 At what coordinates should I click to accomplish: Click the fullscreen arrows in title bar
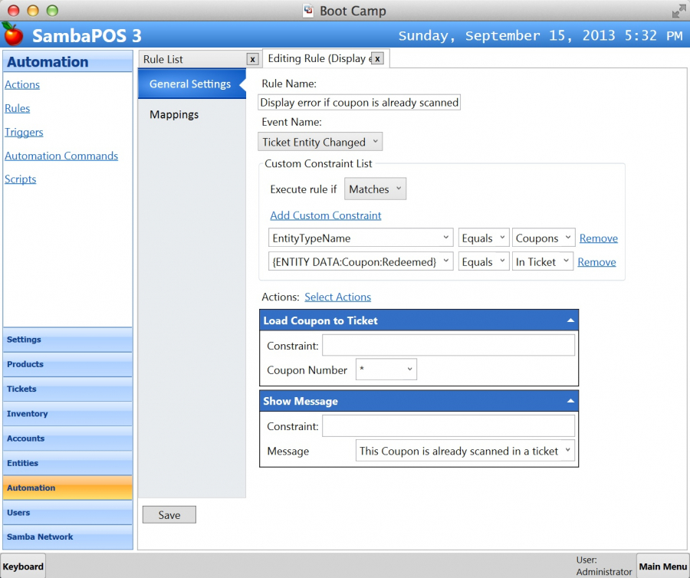pyautogui.click(x=678, y=11)
